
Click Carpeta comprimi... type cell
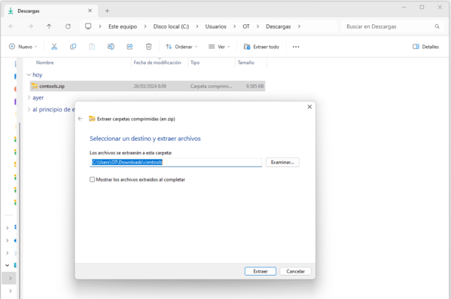point(211,86)
